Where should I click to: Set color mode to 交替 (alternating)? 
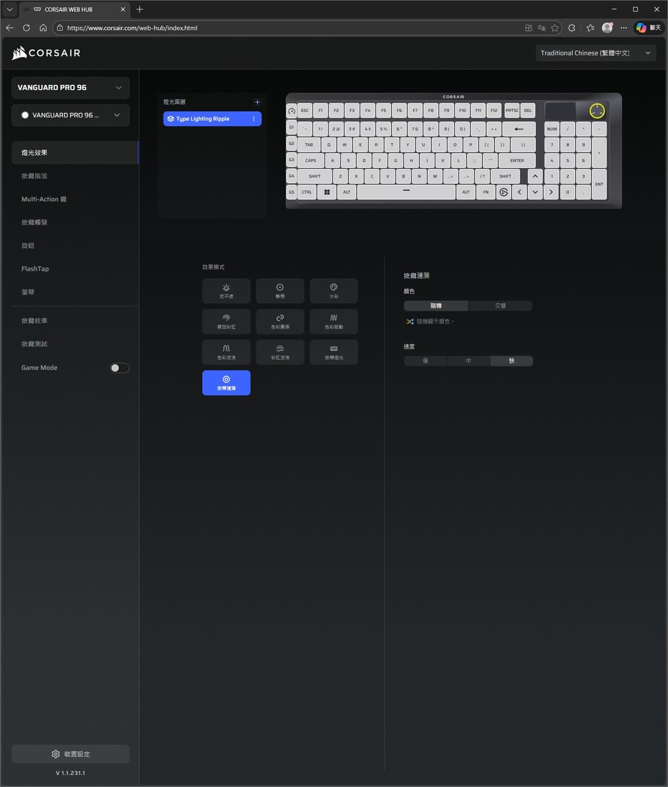500,306
